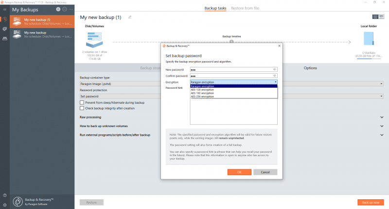
Task: Reveal the New password with eye icon
Action: coord(275,69)
